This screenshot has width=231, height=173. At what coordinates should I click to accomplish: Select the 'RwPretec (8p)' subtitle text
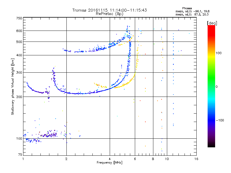pyautogui.click(x=109, y=14)
